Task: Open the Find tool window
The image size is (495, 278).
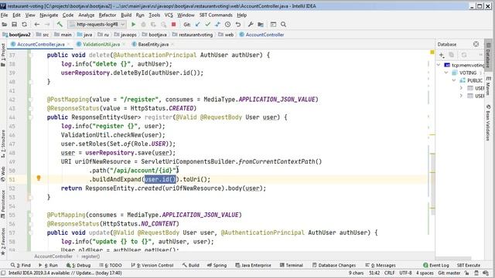Action: point(21,266)
